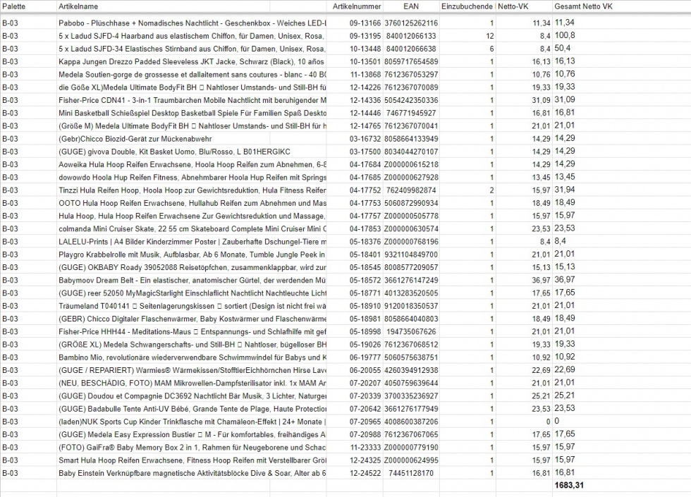
Task: Select the Medela Easy Expression Bustier name
Action: [192, 434]
